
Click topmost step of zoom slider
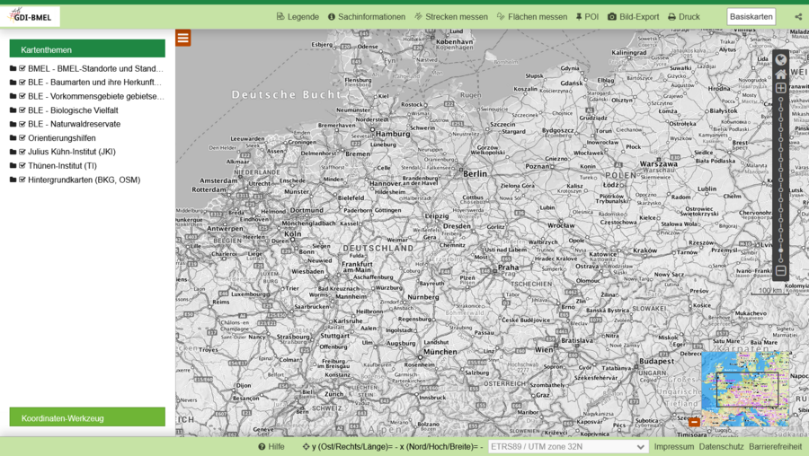tap(780, 100)
